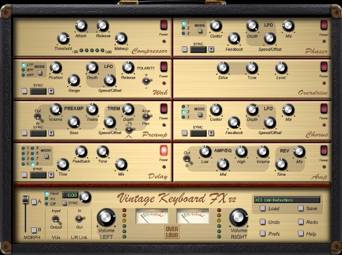Toggle the Phaser power switch

click(324, 25)
